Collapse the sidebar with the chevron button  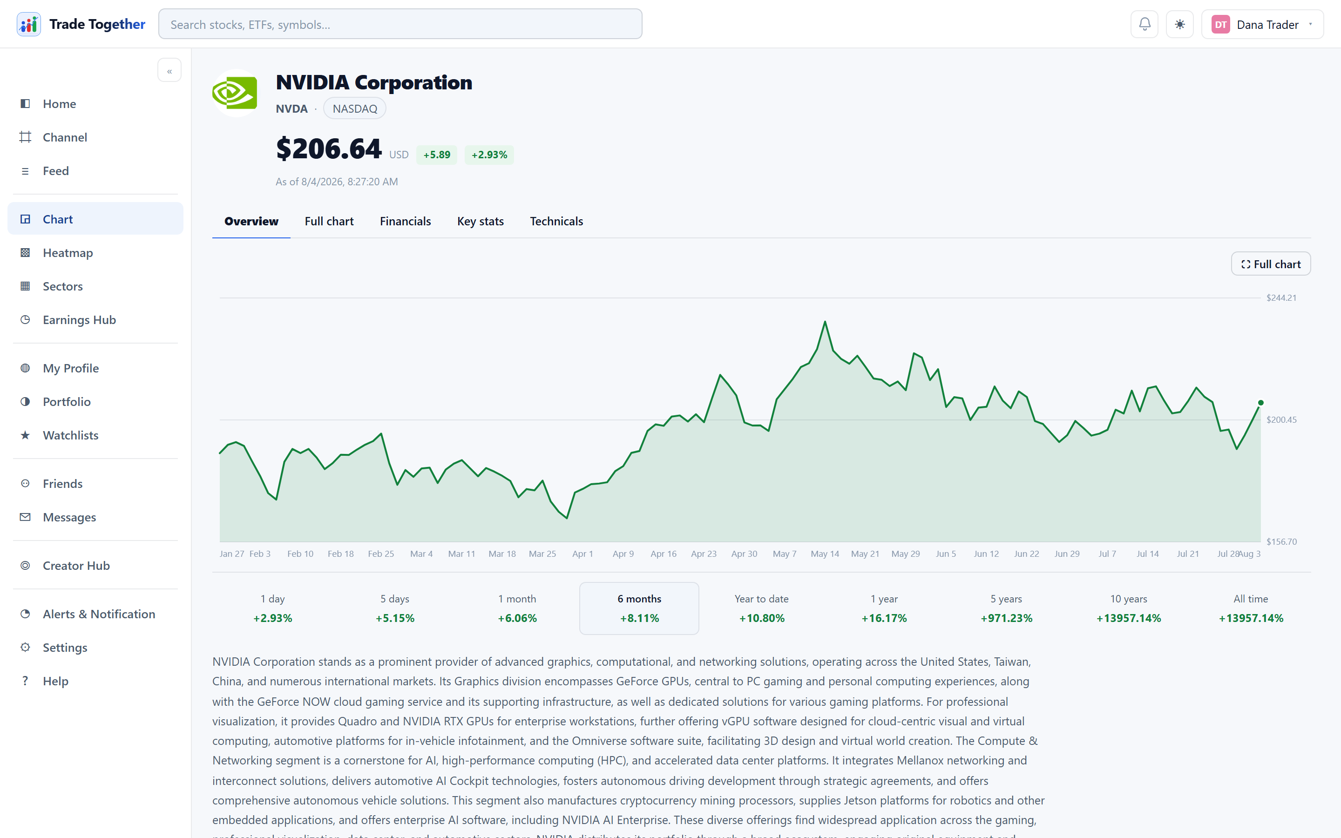pos(169,70)
